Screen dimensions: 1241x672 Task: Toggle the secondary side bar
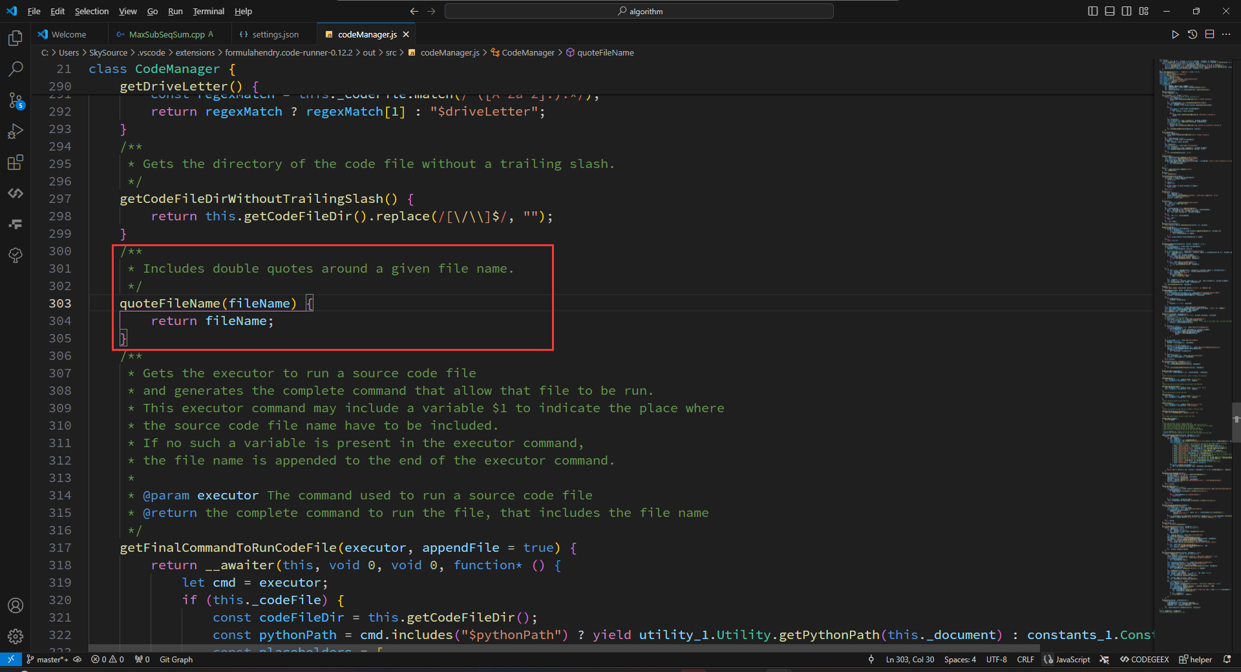coord(1127,11)
